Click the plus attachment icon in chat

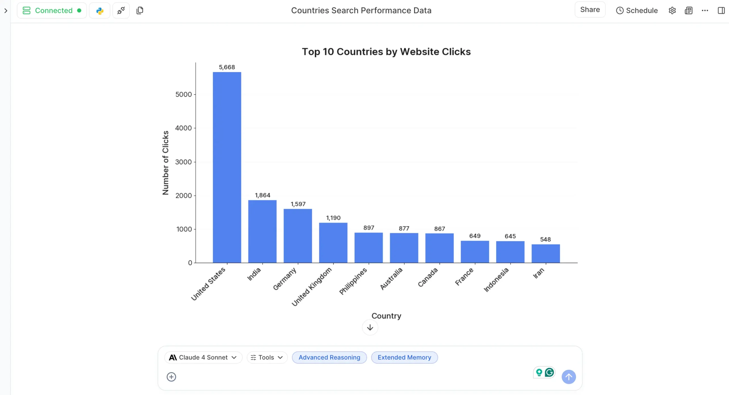coord(171,377)
